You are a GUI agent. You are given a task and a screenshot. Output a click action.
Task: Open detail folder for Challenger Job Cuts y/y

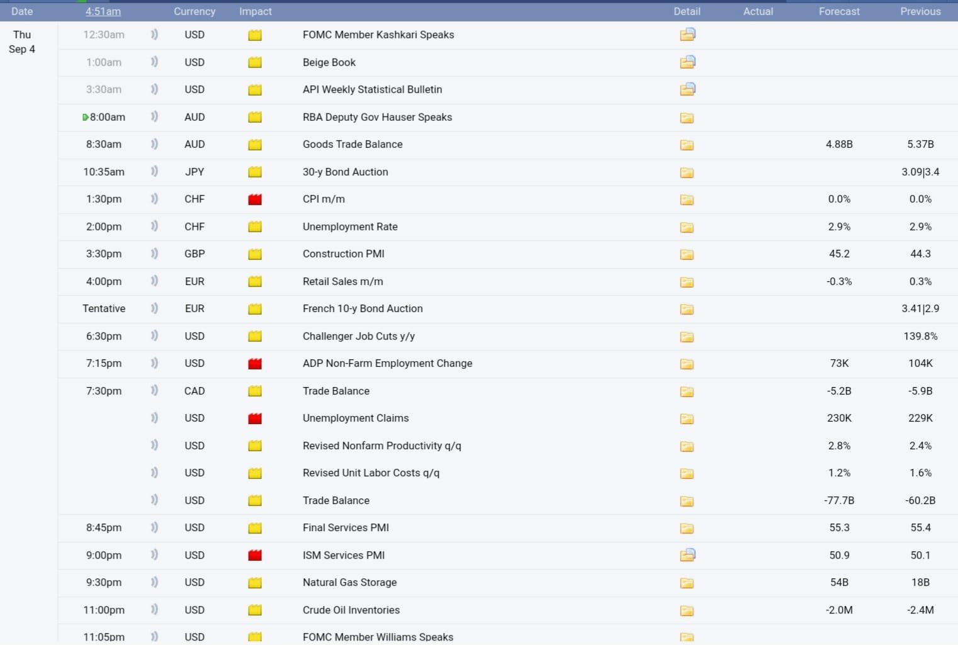point(687,337)
